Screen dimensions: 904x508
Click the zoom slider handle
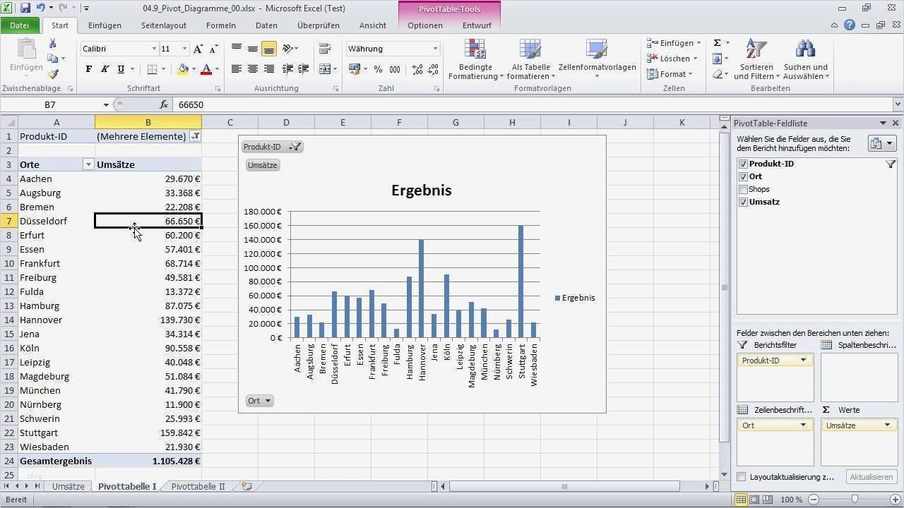pyautogui.click(x=855, y=500)
